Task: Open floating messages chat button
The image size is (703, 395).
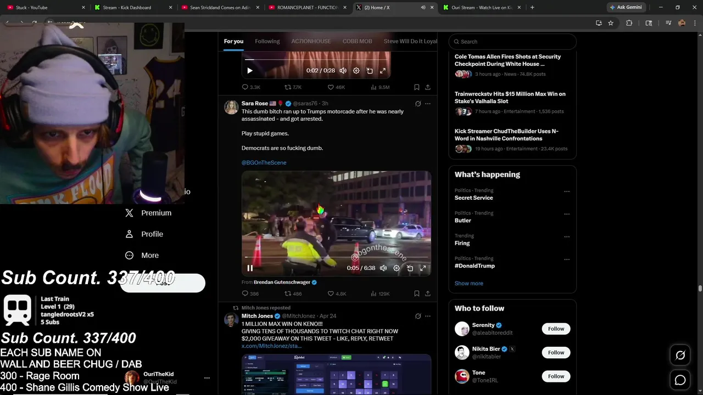Action: coord(680,380)
